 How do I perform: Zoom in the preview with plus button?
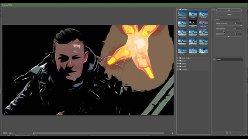click(x=6, y=133)
